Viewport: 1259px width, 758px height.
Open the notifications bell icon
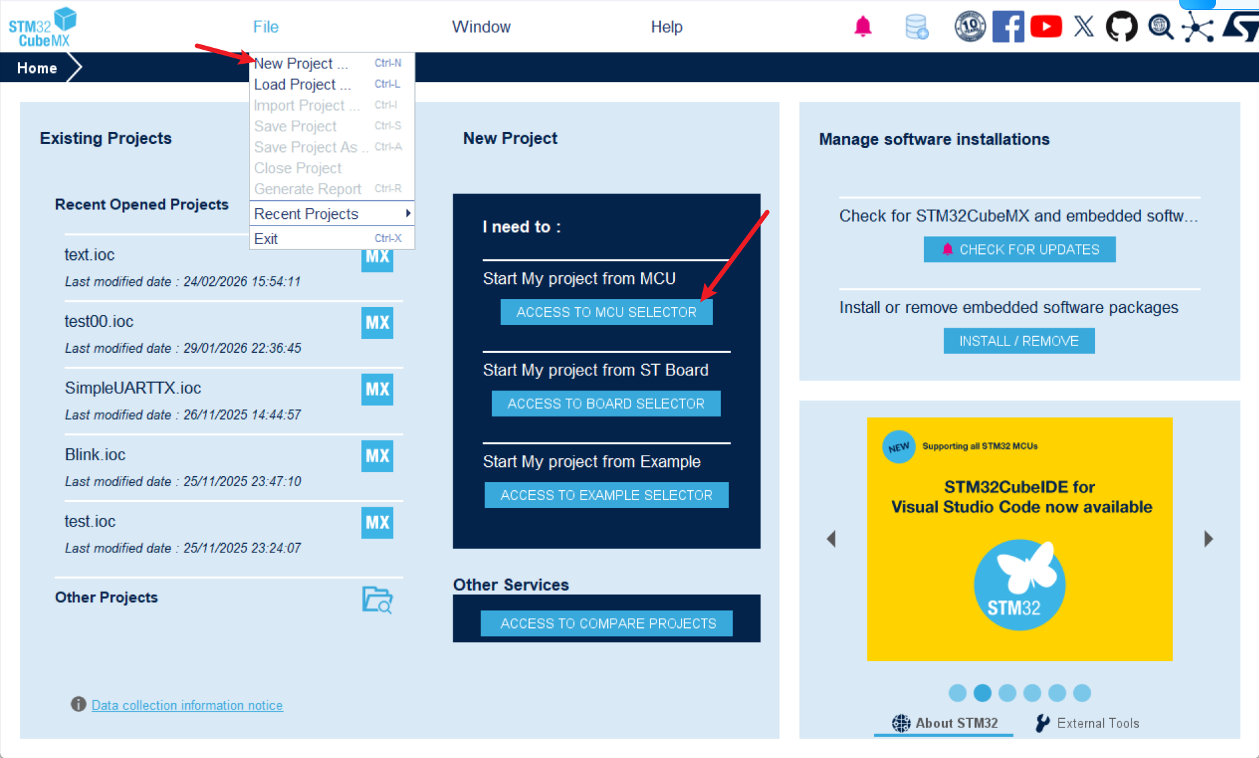pyautogui.click(x=863, y=27)
